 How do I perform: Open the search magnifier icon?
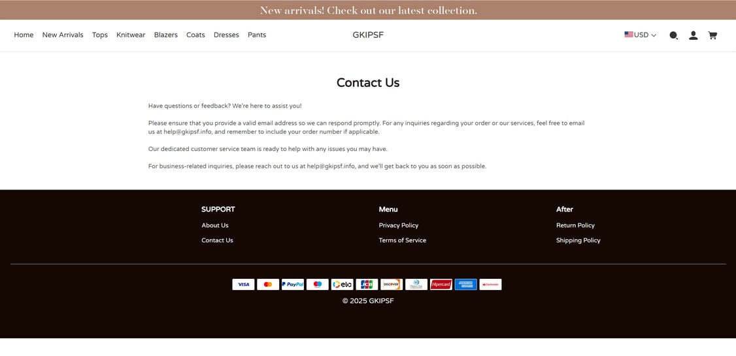pos(673,35)
